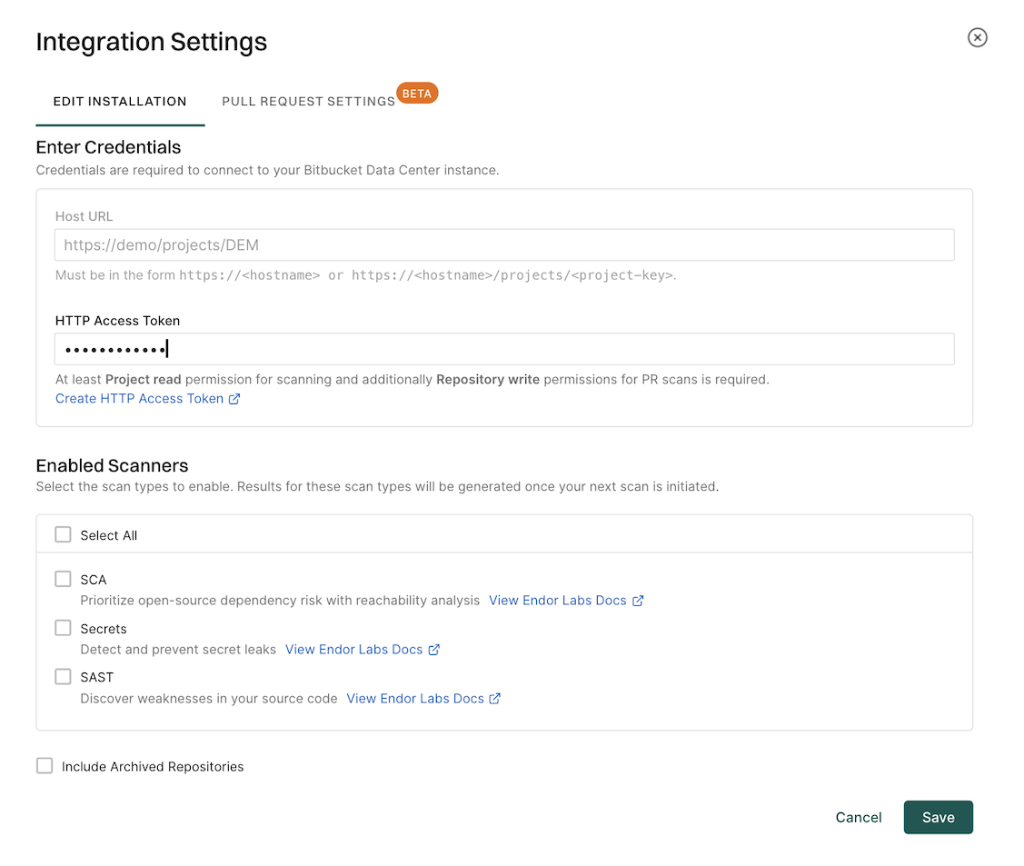
Task: Click the external link icon next to Secrets docs
Action: pos(435,649)
